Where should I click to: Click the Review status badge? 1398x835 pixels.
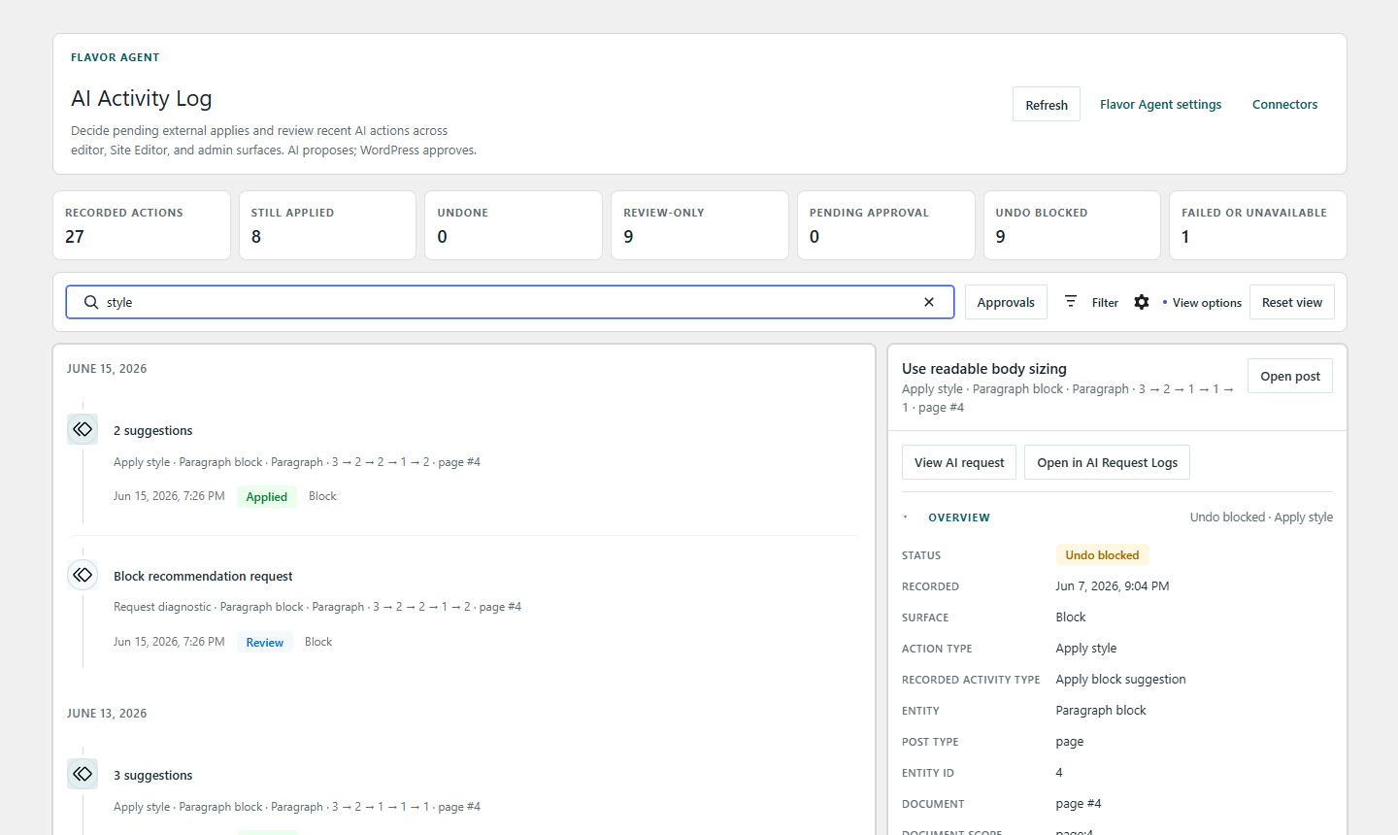click(x=265, y=642)
